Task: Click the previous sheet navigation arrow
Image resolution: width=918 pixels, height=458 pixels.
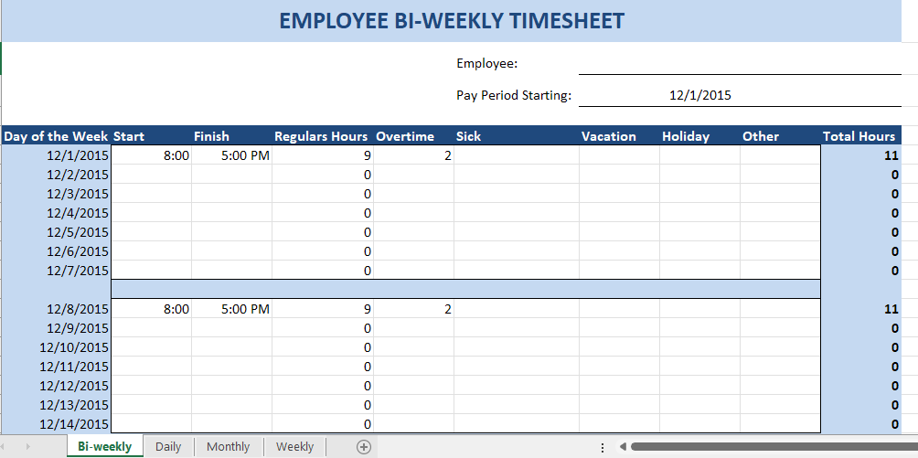Action: [x=11, y=447]
